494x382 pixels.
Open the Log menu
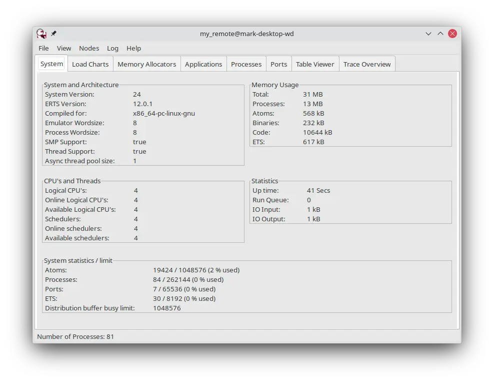[x=112, y=48]
